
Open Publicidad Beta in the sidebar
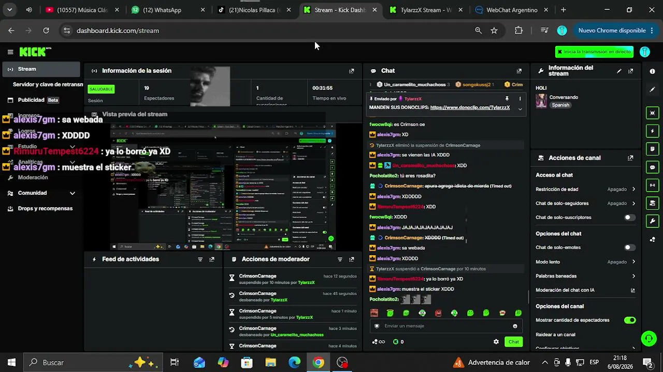(x=41, y=100)
